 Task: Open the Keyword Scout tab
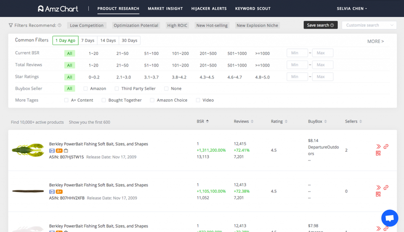click(x=253, y=8)
